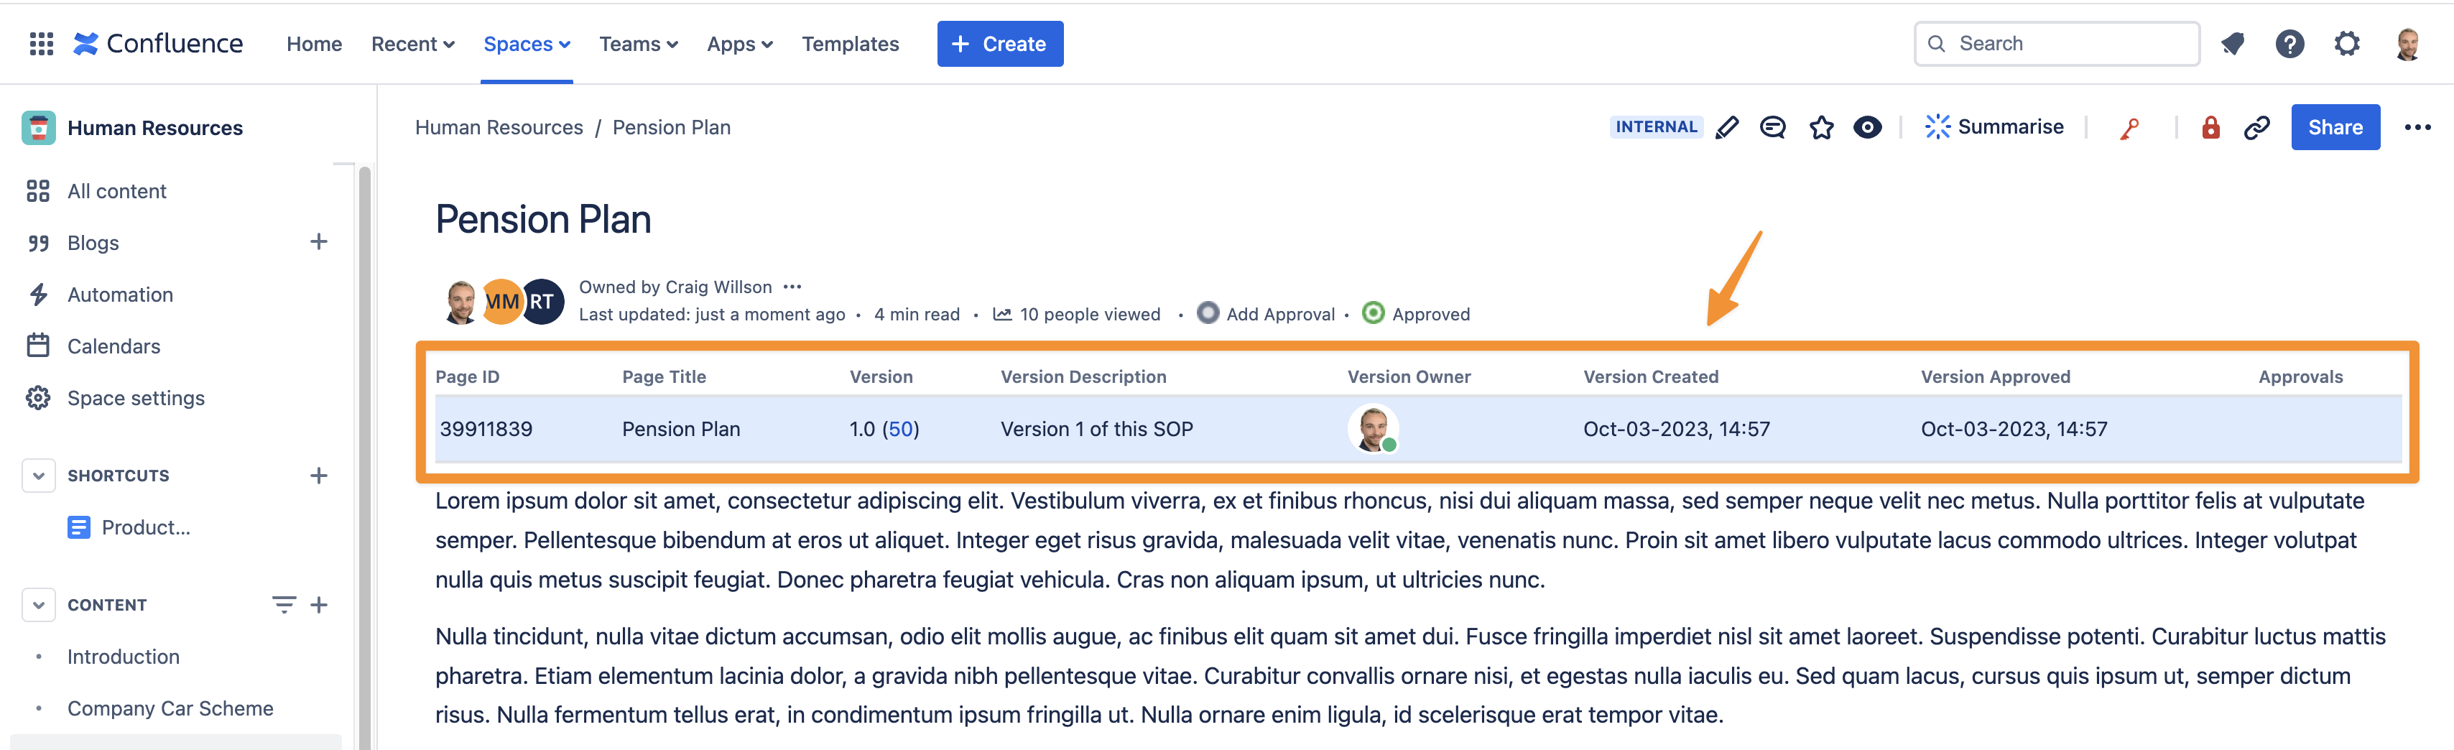Click the edit pencil icon

[x=1726, y=128]
